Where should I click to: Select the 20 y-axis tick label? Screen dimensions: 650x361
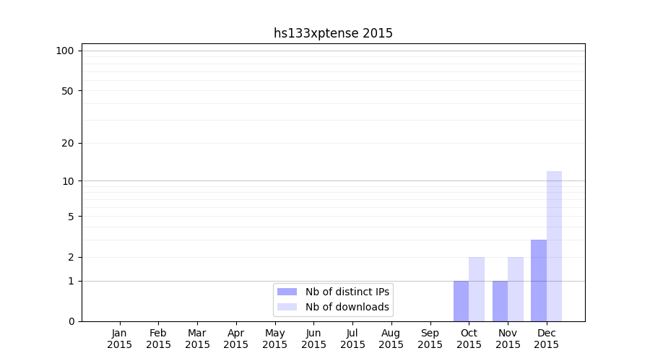coord(68,143)
